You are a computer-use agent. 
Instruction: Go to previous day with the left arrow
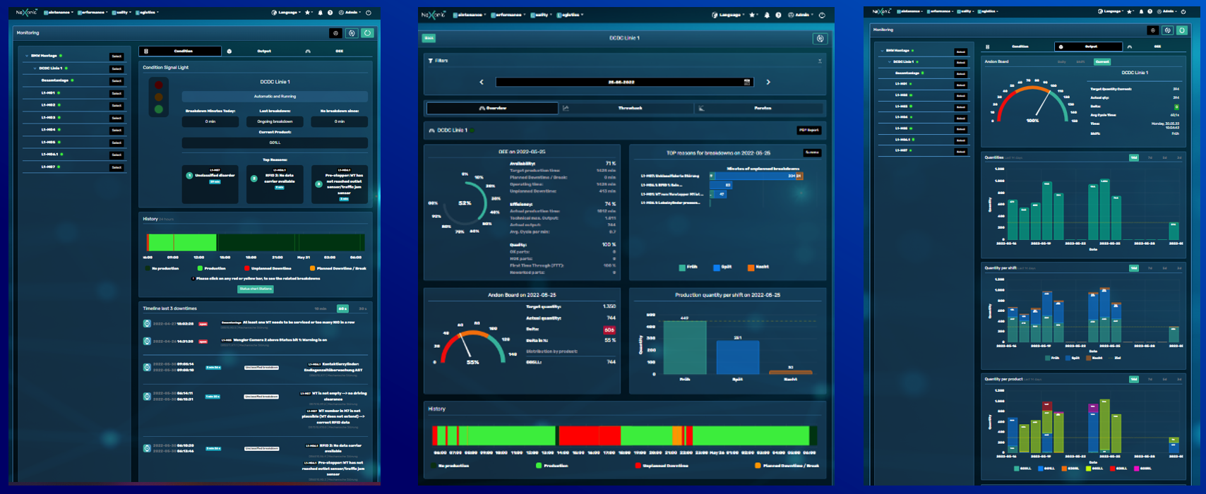482,82
